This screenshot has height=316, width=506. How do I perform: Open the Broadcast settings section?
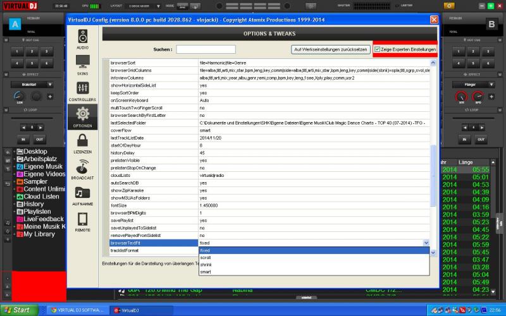click(x=82, y=169)
